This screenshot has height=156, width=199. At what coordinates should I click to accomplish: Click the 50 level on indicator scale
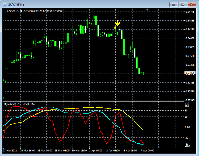(186, 117)
